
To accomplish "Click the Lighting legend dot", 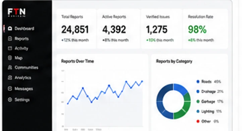I will pyautogui.click(x=198, y=111).
